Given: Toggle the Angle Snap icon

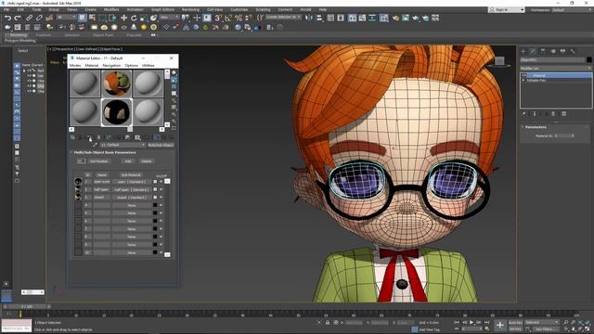Looking at the screenshot, I should 228,18.
